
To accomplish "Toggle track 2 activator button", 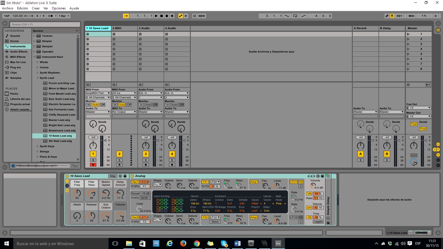I will (119, 154).
